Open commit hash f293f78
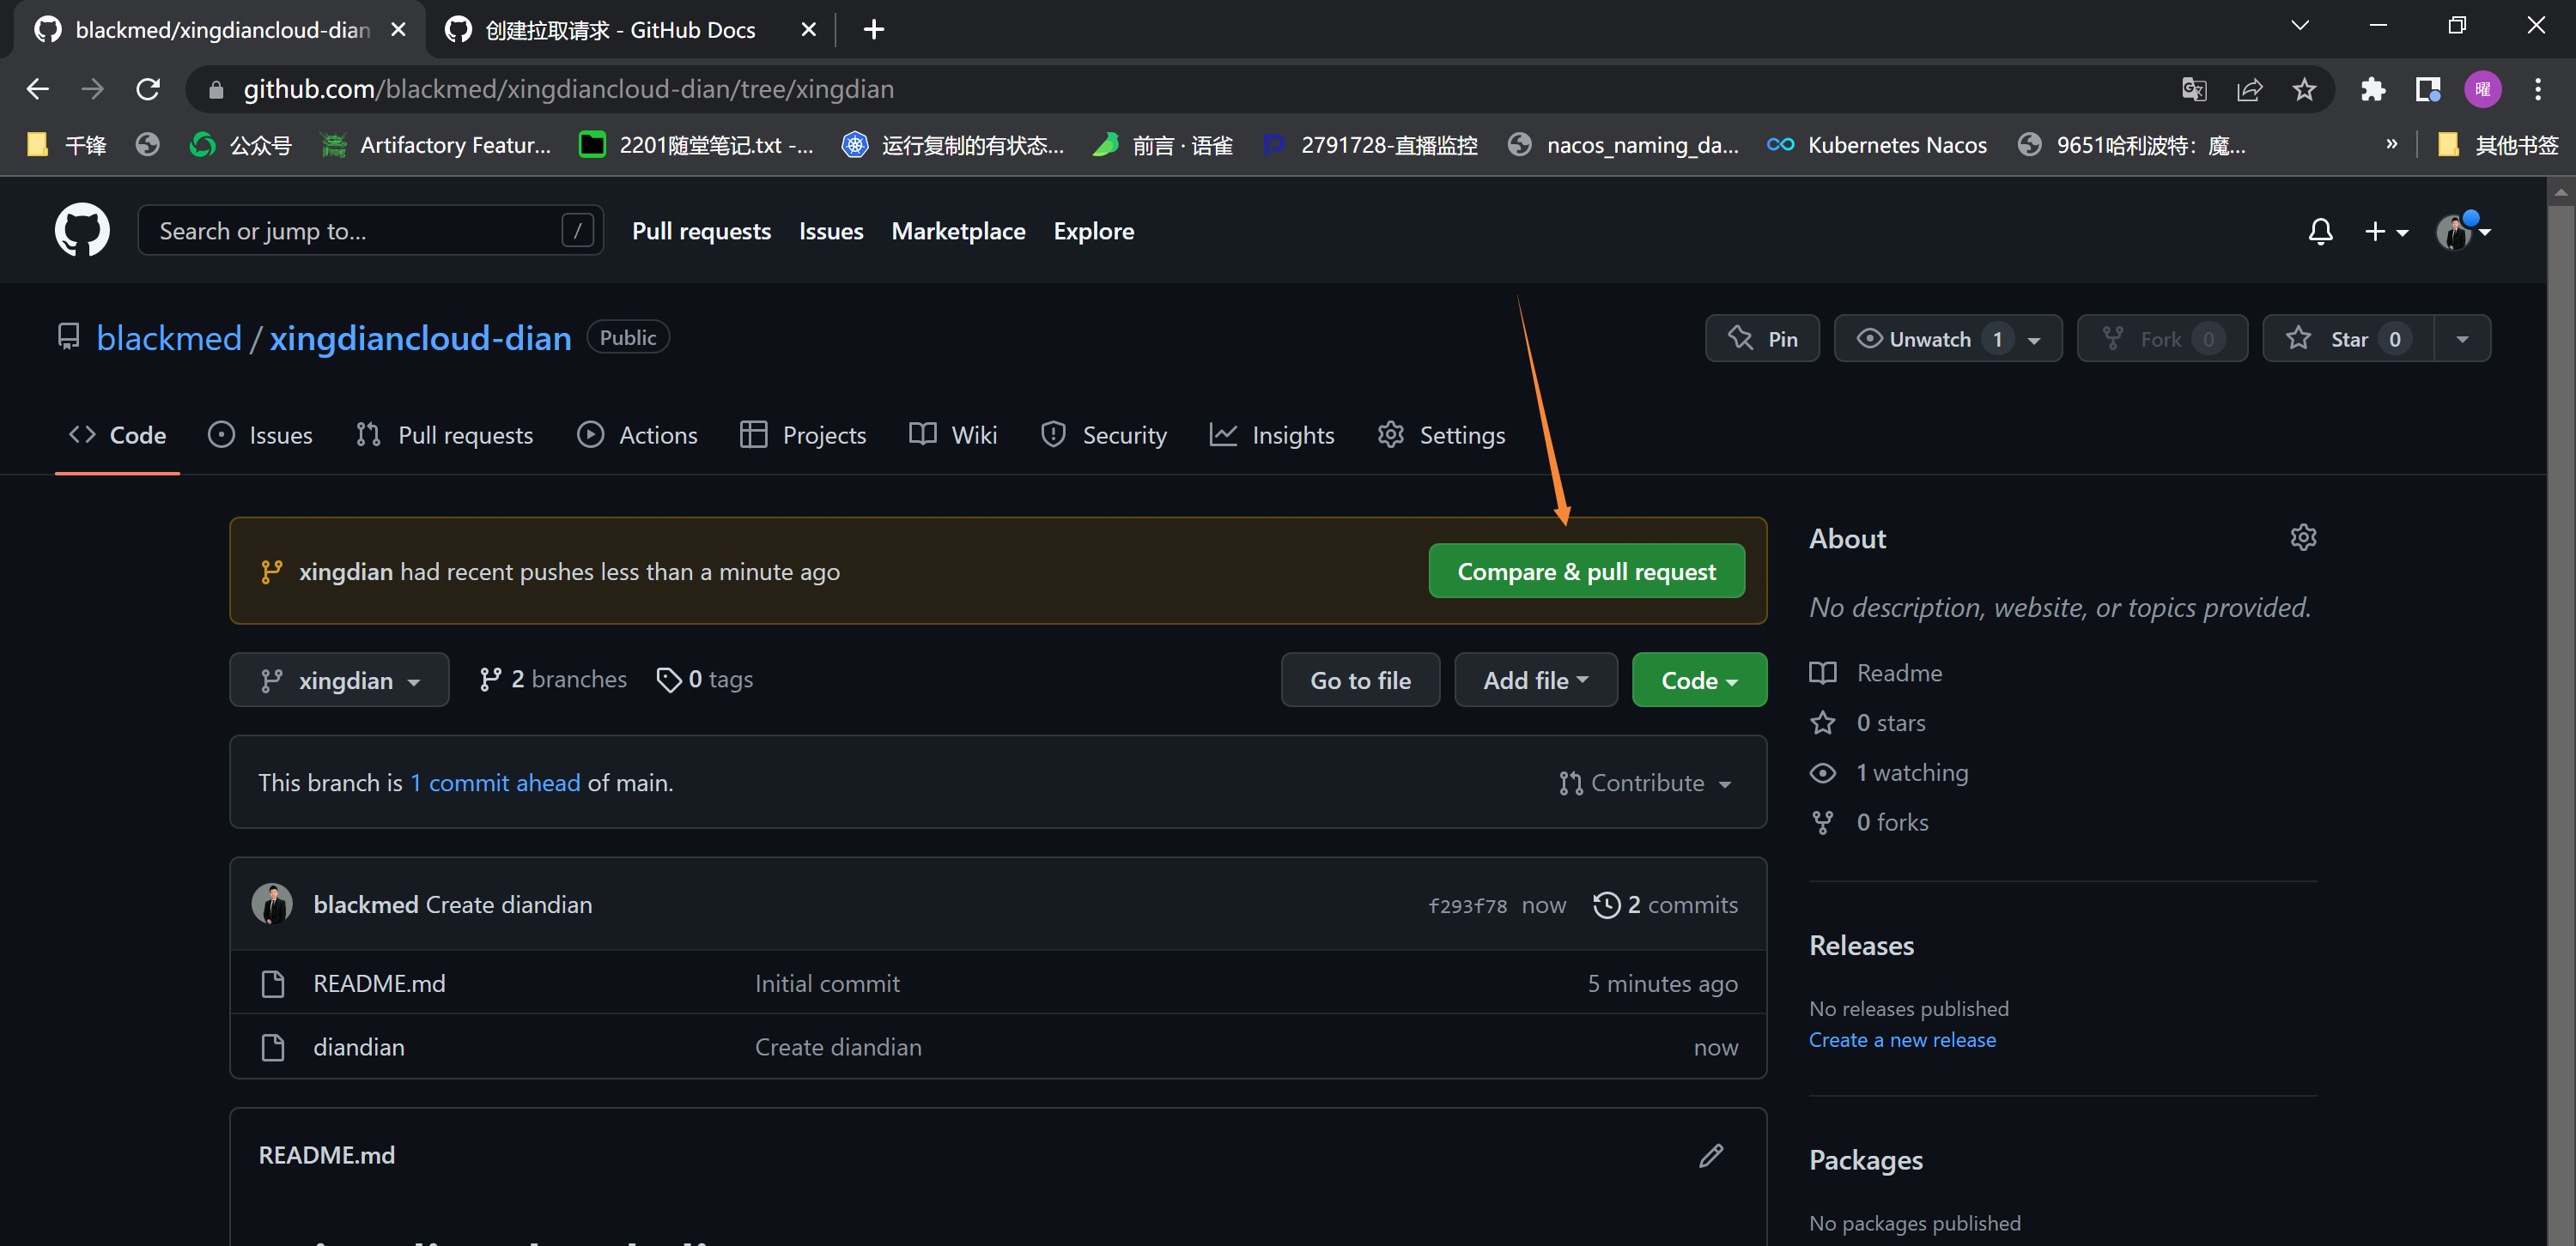Screen dimensions: 2576x1246 tap(1467, 905)
